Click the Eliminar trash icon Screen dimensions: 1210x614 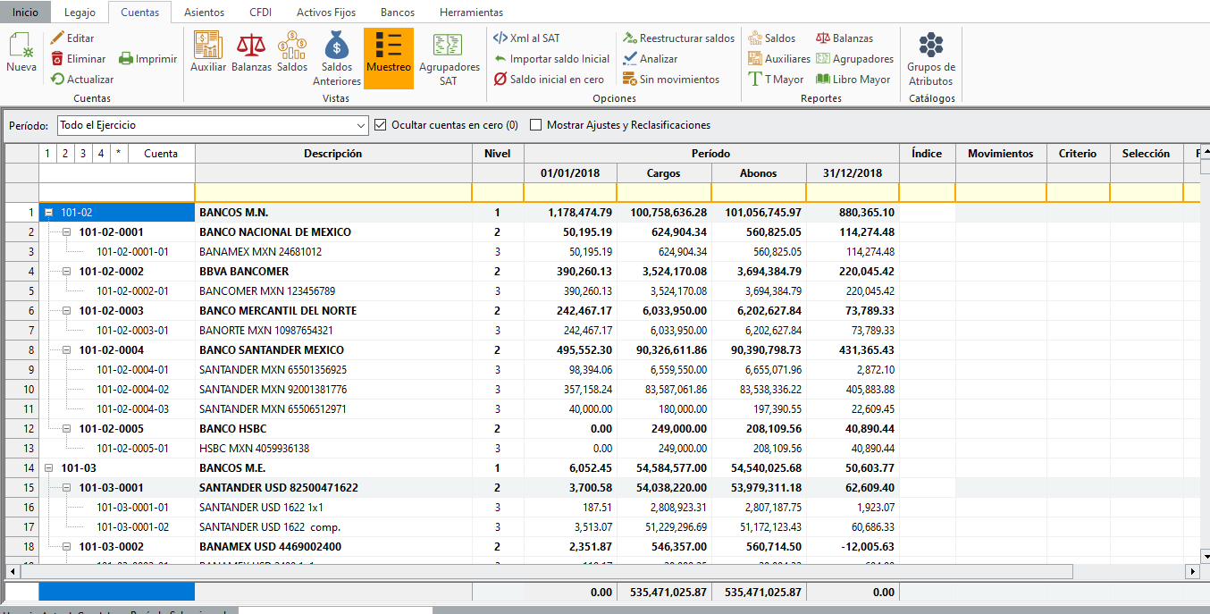[58, 59]
